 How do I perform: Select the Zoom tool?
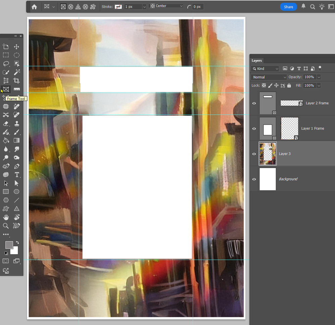[6, 226]
